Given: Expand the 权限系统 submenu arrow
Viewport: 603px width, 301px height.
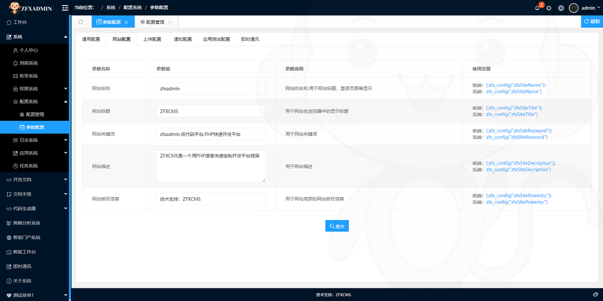Looking at the screenshot, I should tap(65, 89).
